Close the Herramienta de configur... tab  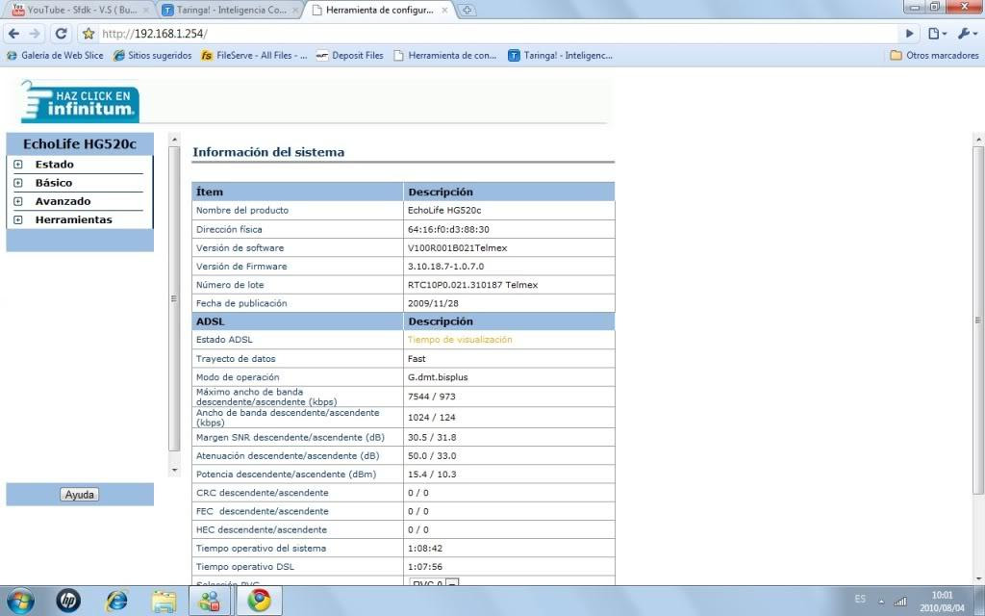coord(444,10)
